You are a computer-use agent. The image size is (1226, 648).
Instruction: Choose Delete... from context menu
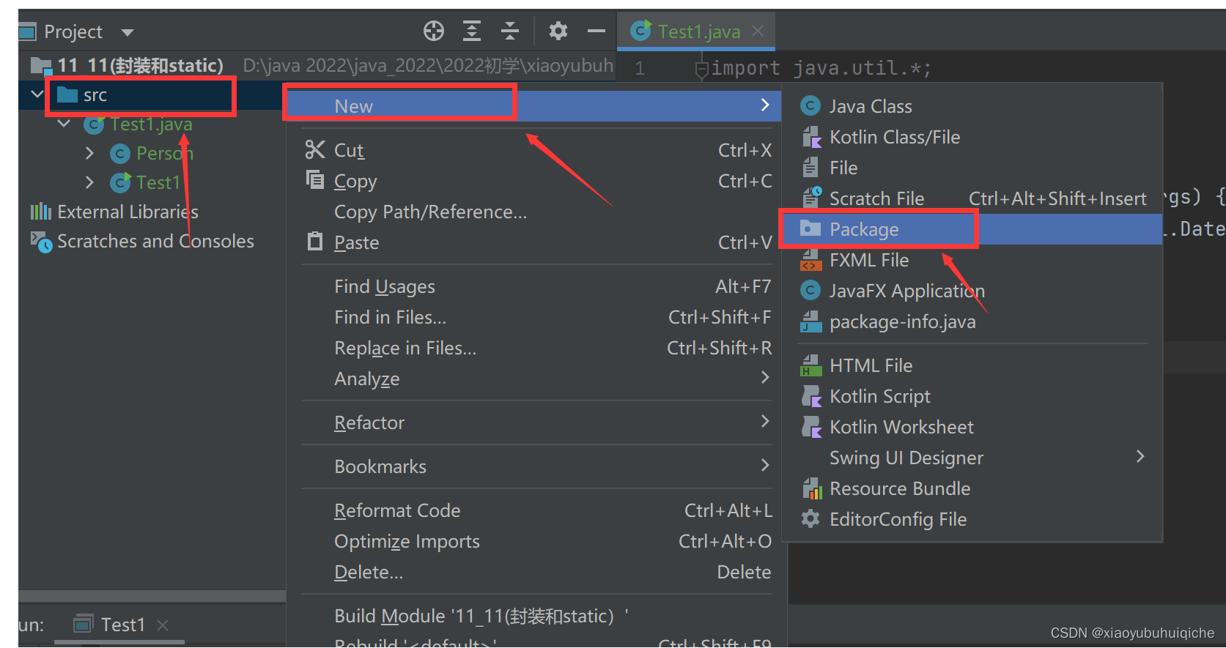tap(536, 572)
